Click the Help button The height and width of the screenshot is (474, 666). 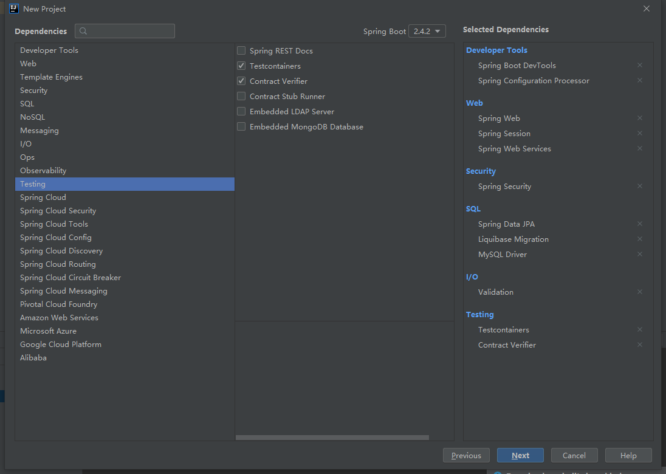point(628,455)
